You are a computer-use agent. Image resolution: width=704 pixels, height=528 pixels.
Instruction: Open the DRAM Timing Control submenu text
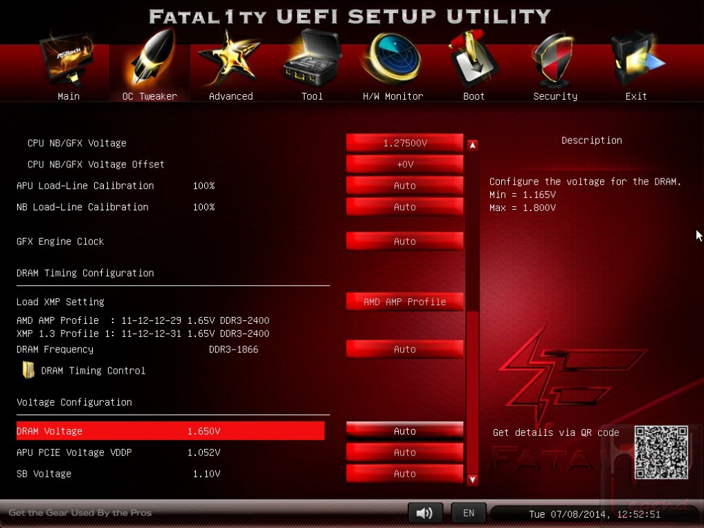coord(93,371)
